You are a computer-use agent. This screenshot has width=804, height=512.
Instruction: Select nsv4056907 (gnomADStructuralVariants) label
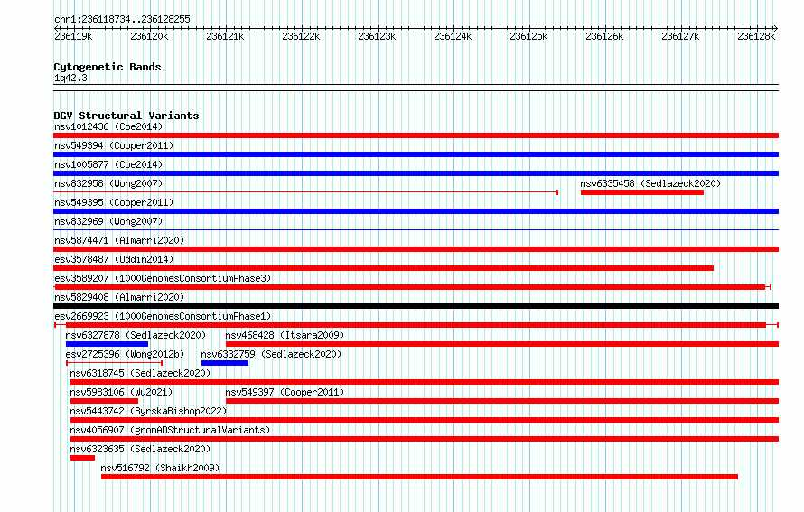pos(170,430)
